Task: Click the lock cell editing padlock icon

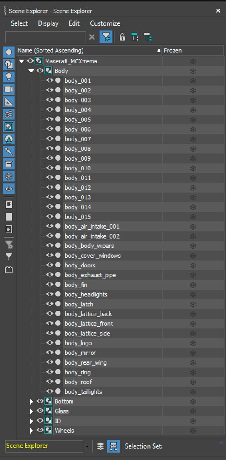Action: tap(122, 37)
